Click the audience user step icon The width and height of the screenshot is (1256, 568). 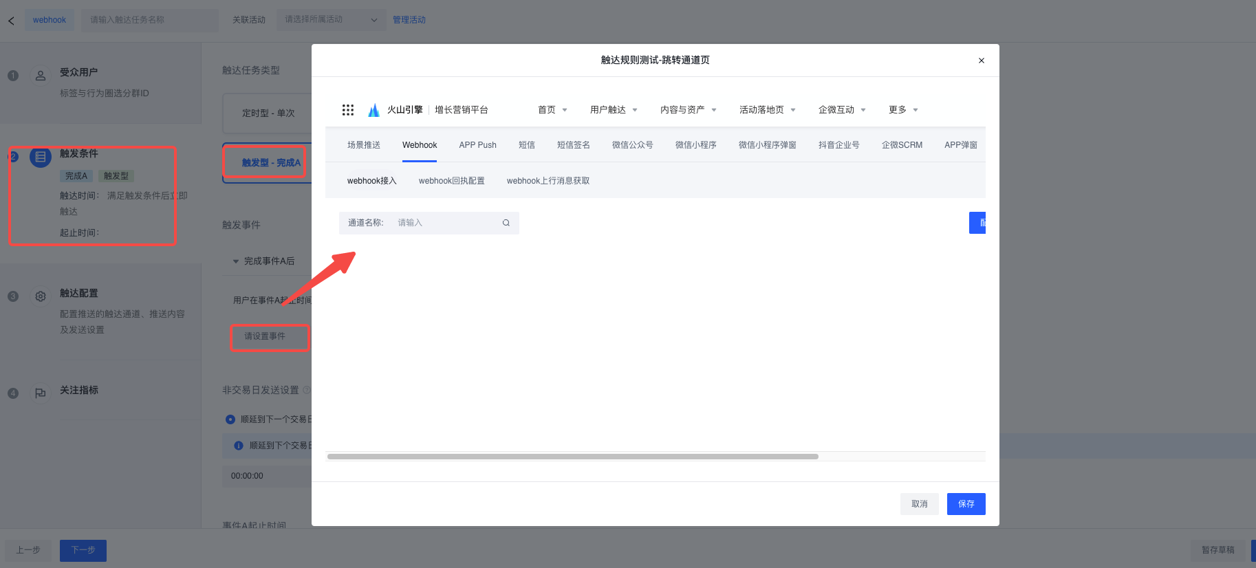[x=41, y=76]
